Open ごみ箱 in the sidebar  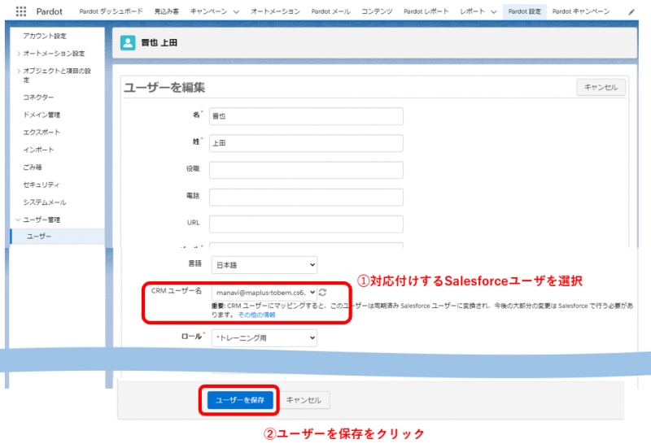(x=33, y=167)
